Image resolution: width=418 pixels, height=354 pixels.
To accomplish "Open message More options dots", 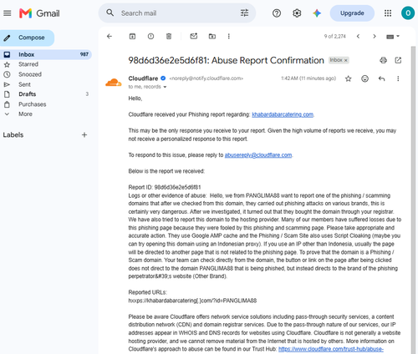I will [398, 78].
